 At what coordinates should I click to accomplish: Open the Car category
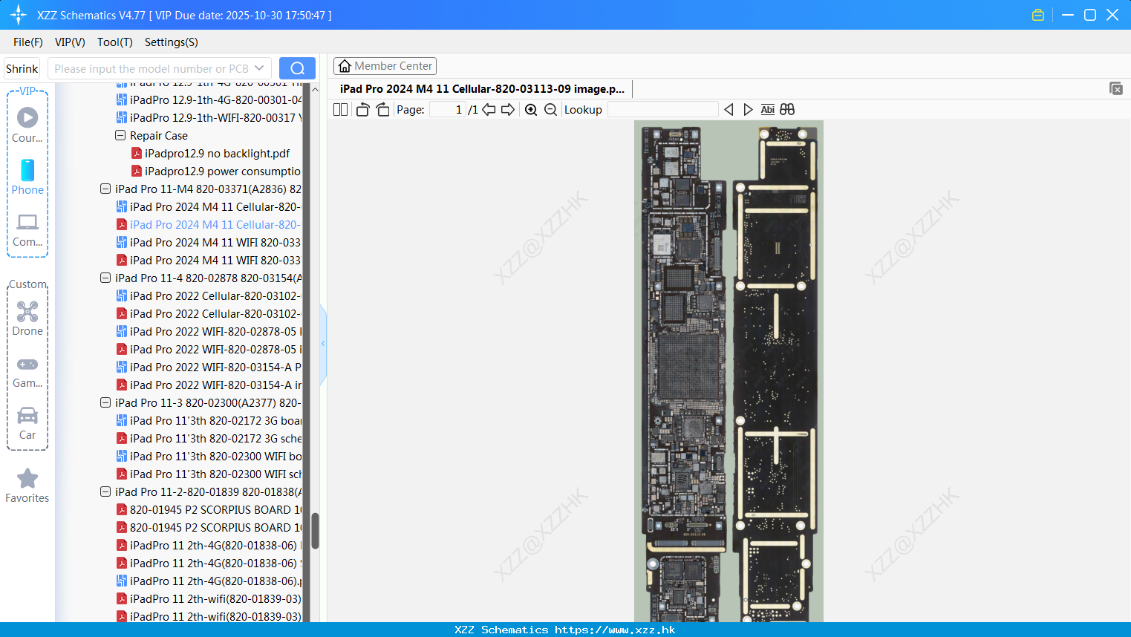(x=27, y=415)
